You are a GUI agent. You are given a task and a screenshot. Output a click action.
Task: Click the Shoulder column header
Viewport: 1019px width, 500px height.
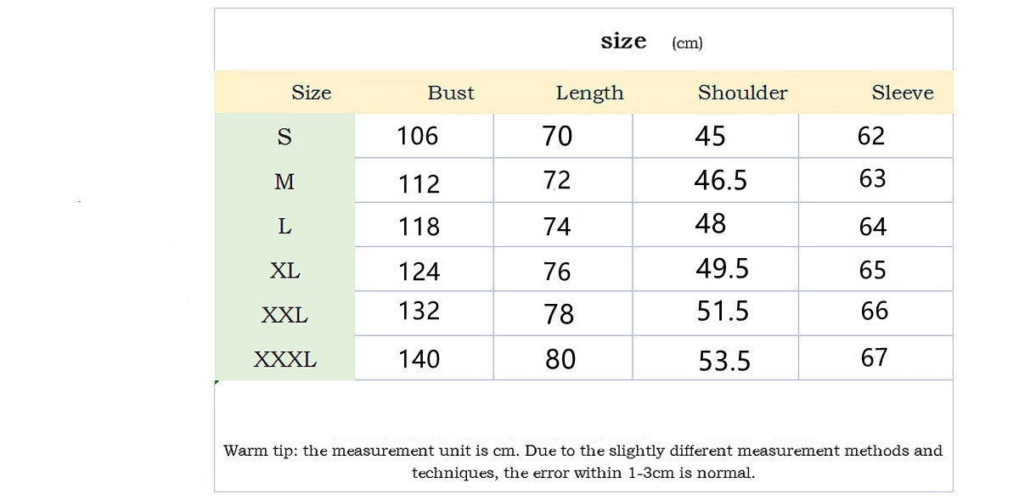click(x=742, y=93)
